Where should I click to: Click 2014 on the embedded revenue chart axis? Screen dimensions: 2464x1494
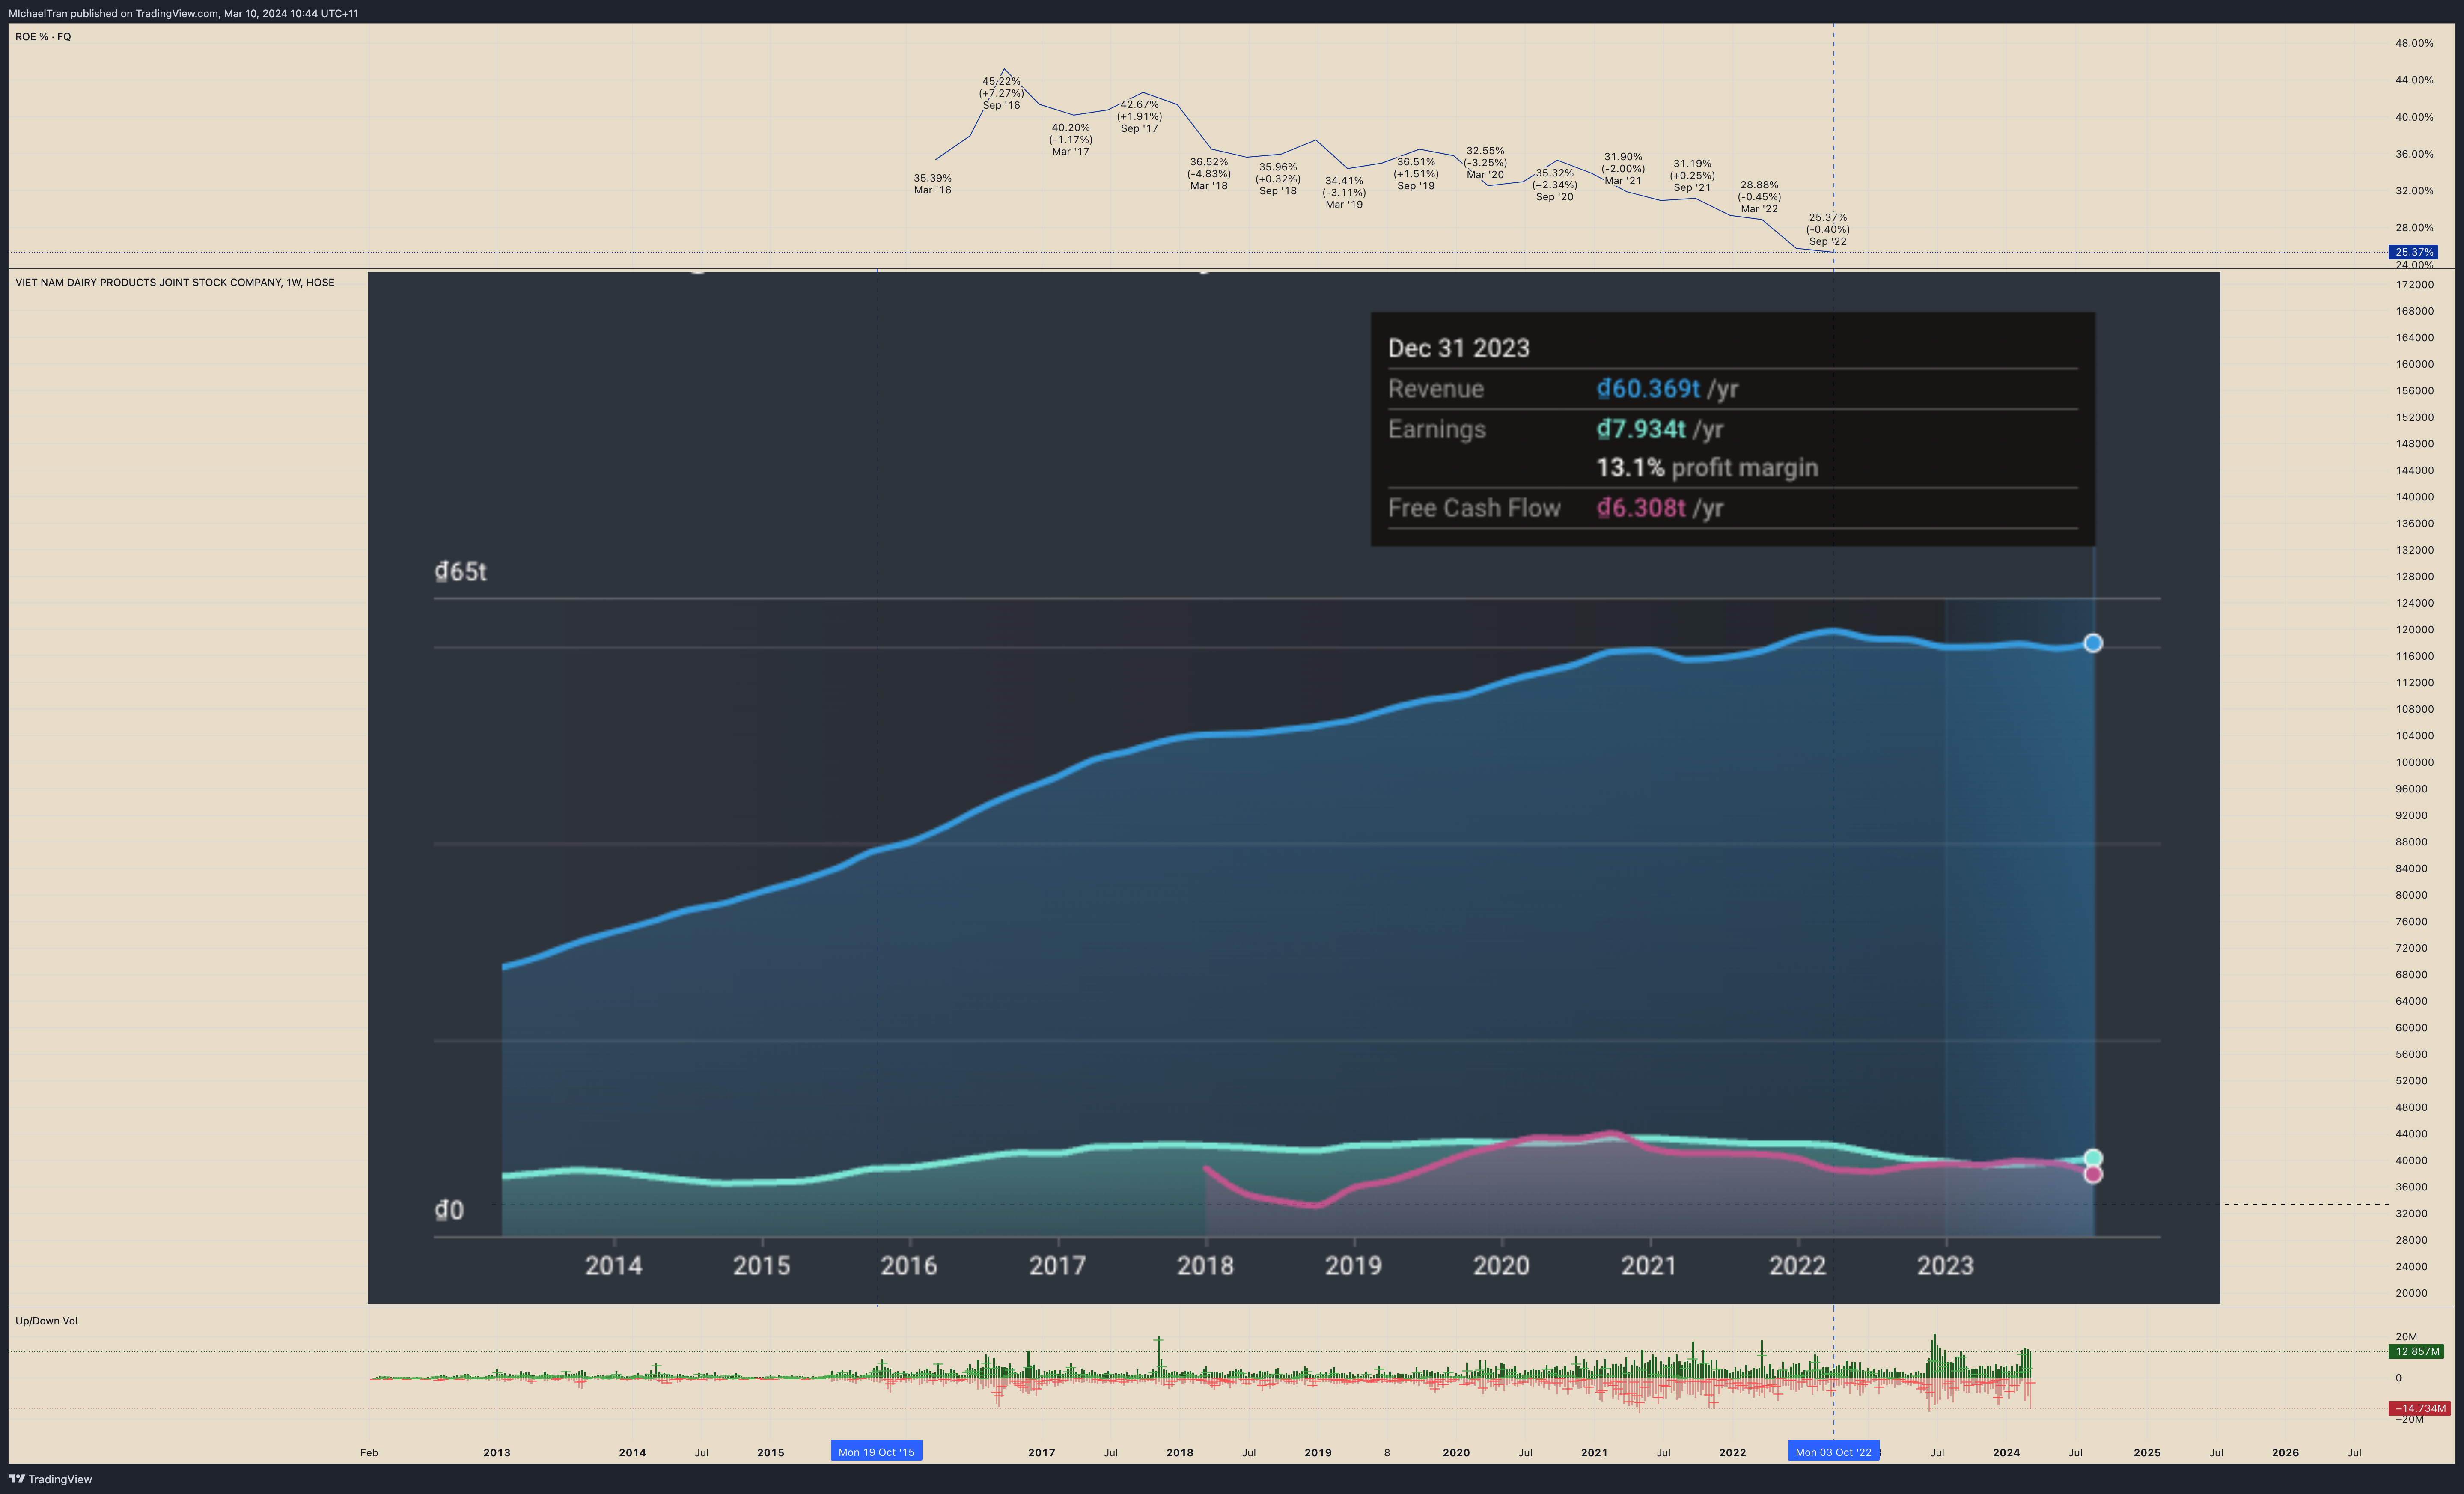coord(613,1266)
